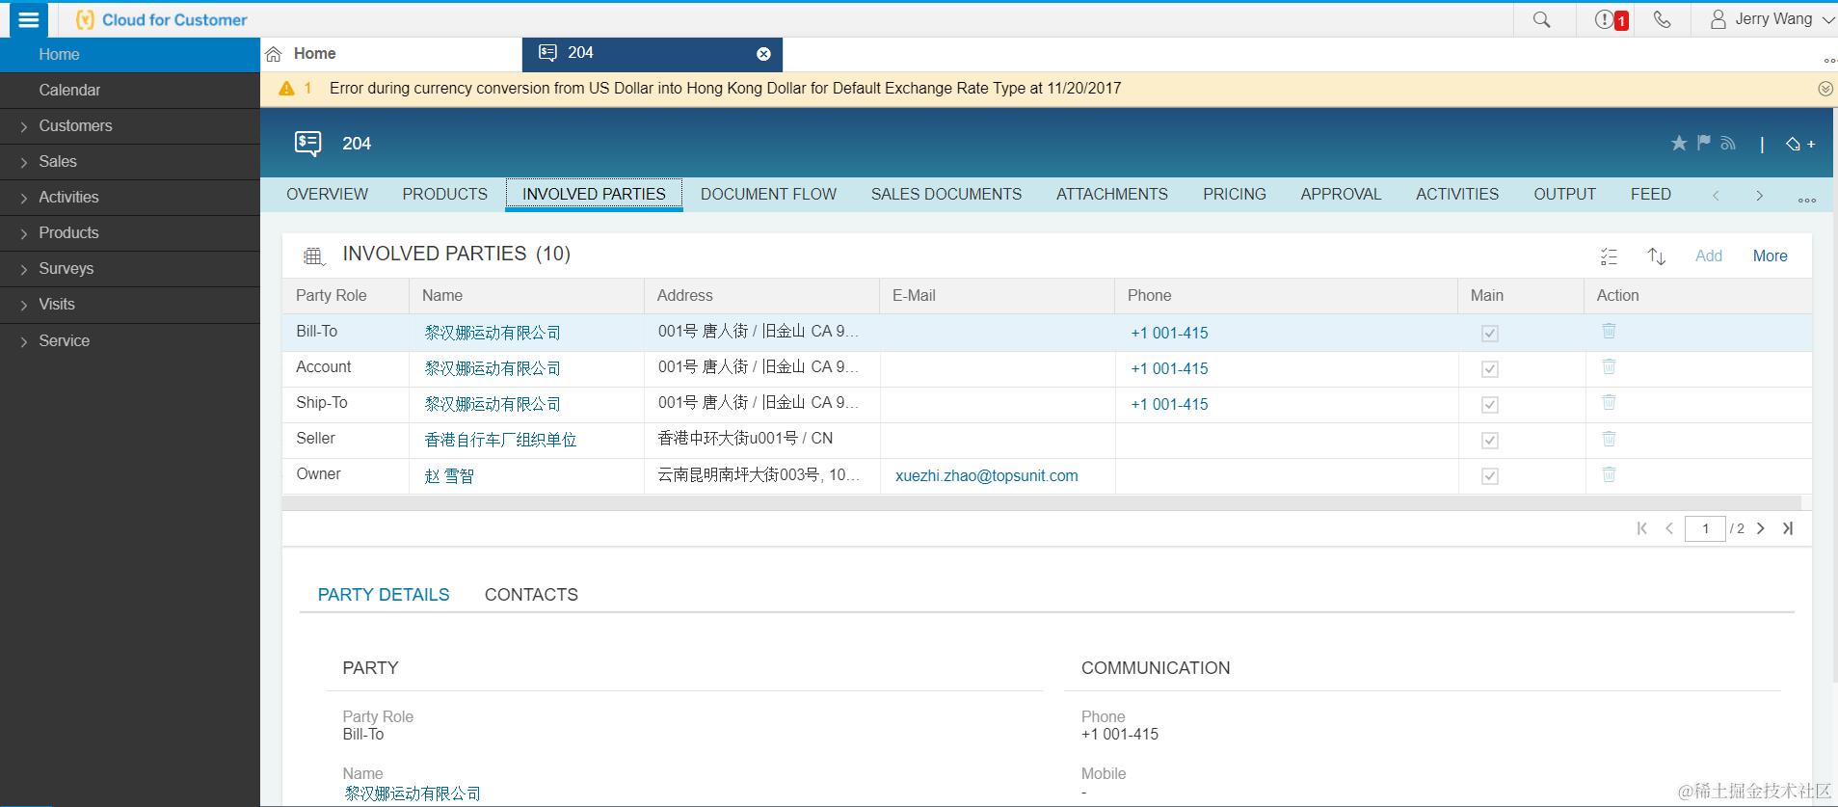This screenshot has height=807, width=1838.
Task: Open the PRODUCTS tab
Action: [x=444, y=194]
